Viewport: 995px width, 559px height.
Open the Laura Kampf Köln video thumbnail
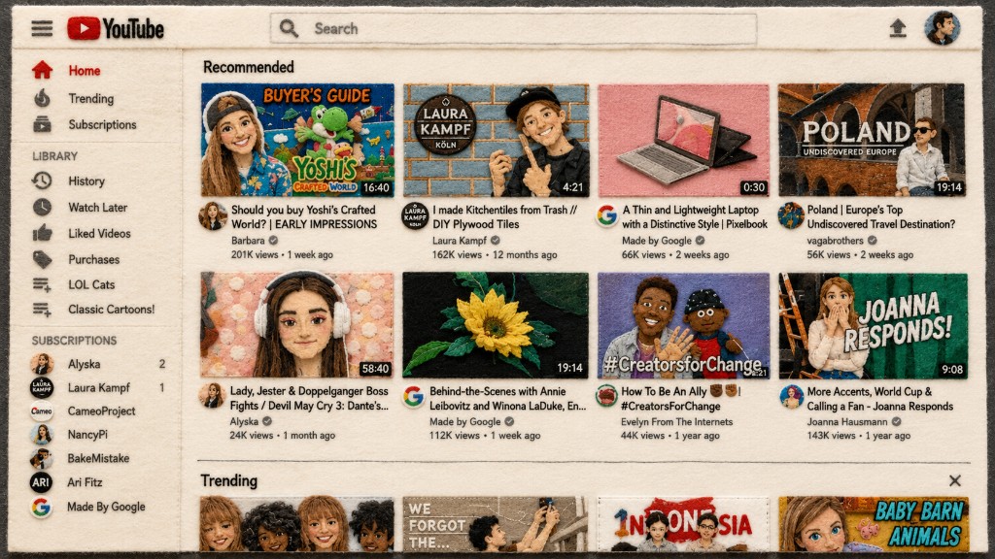(496, 140)
